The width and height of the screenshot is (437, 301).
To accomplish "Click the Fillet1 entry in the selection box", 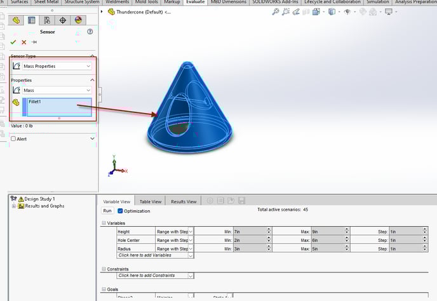I will (x=35, y=102).
